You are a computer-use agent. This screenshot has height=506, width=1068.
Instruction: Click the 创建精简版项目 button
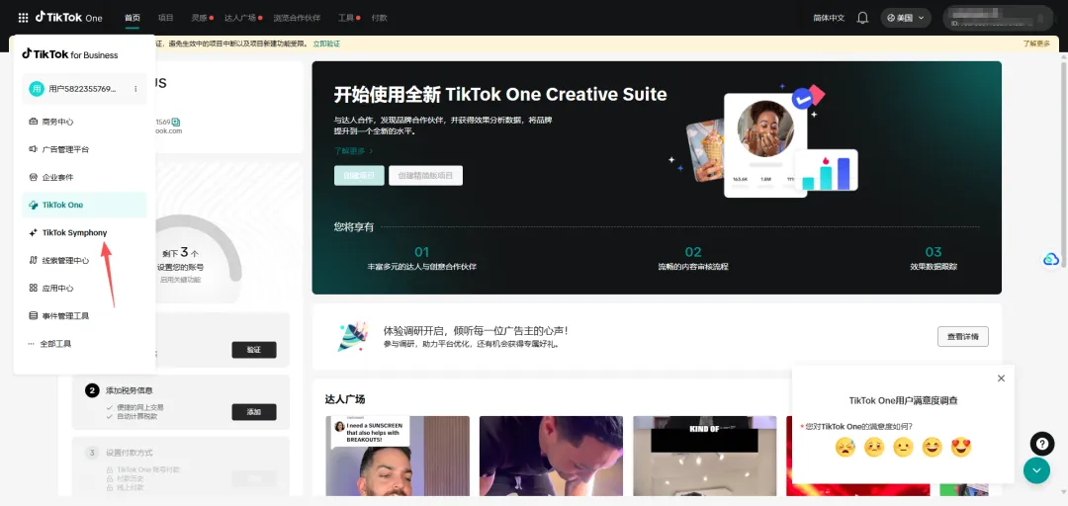(x=425, y=175)
